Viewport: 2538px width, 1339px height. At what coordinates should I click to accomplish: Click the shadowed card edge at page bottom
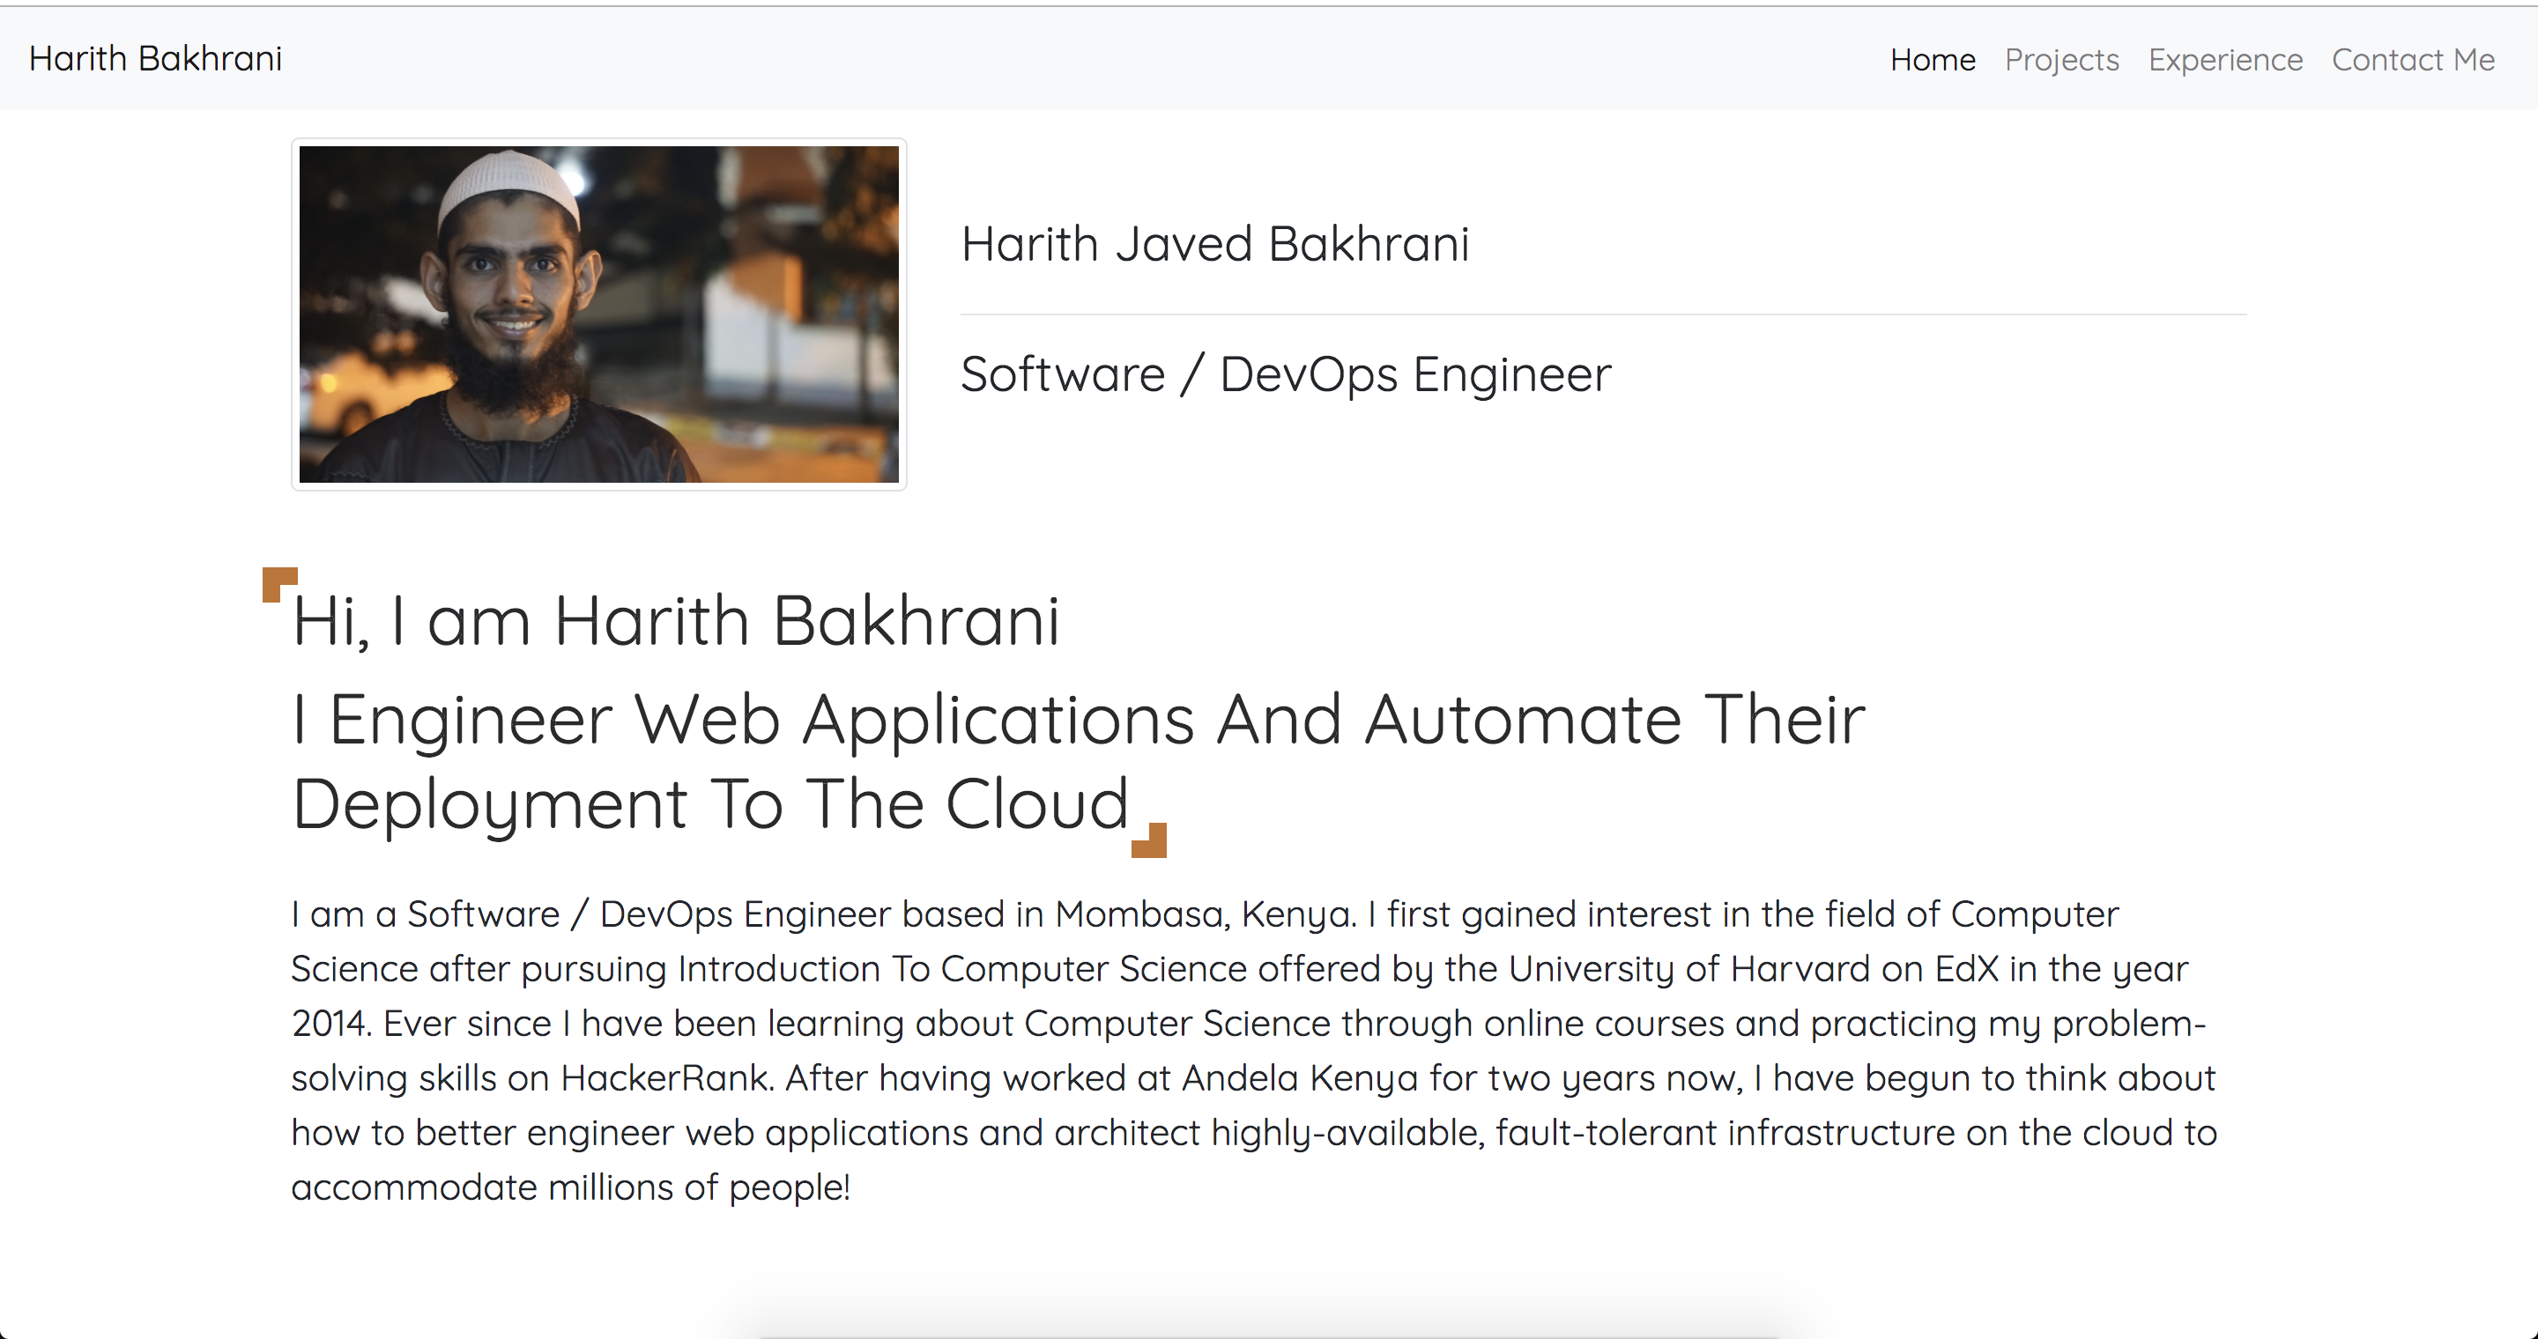pos(1268,1331)
